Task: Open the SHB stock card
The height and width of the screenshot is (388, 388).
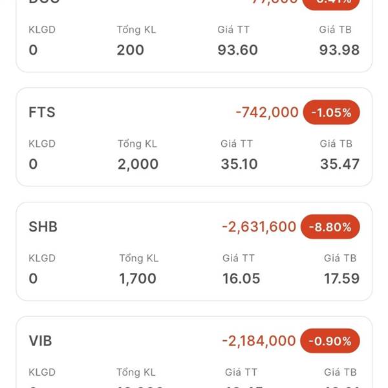Action: (x=43, y=227)
